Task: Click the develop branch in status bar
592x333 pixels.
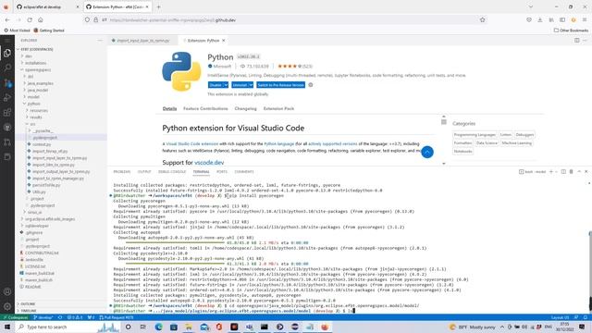Action: (x=43, y=317)
